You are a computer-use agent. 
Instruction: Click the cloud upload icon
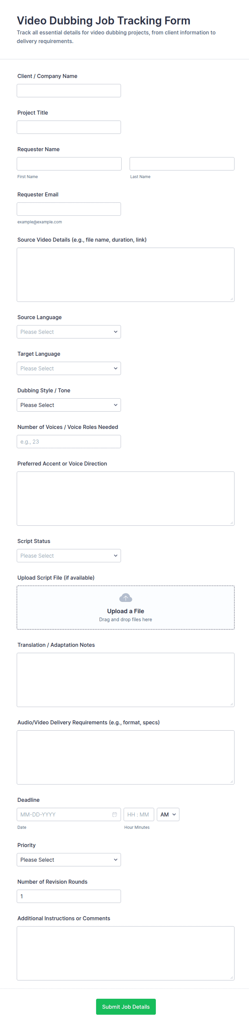tap(126, 597)
